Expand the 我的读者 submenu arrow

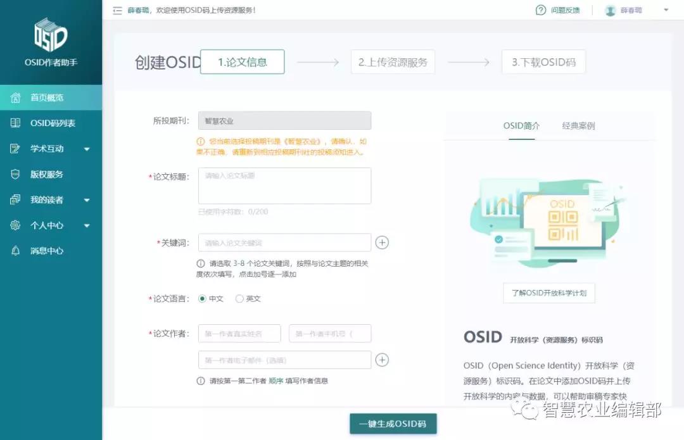coord(87,200)
